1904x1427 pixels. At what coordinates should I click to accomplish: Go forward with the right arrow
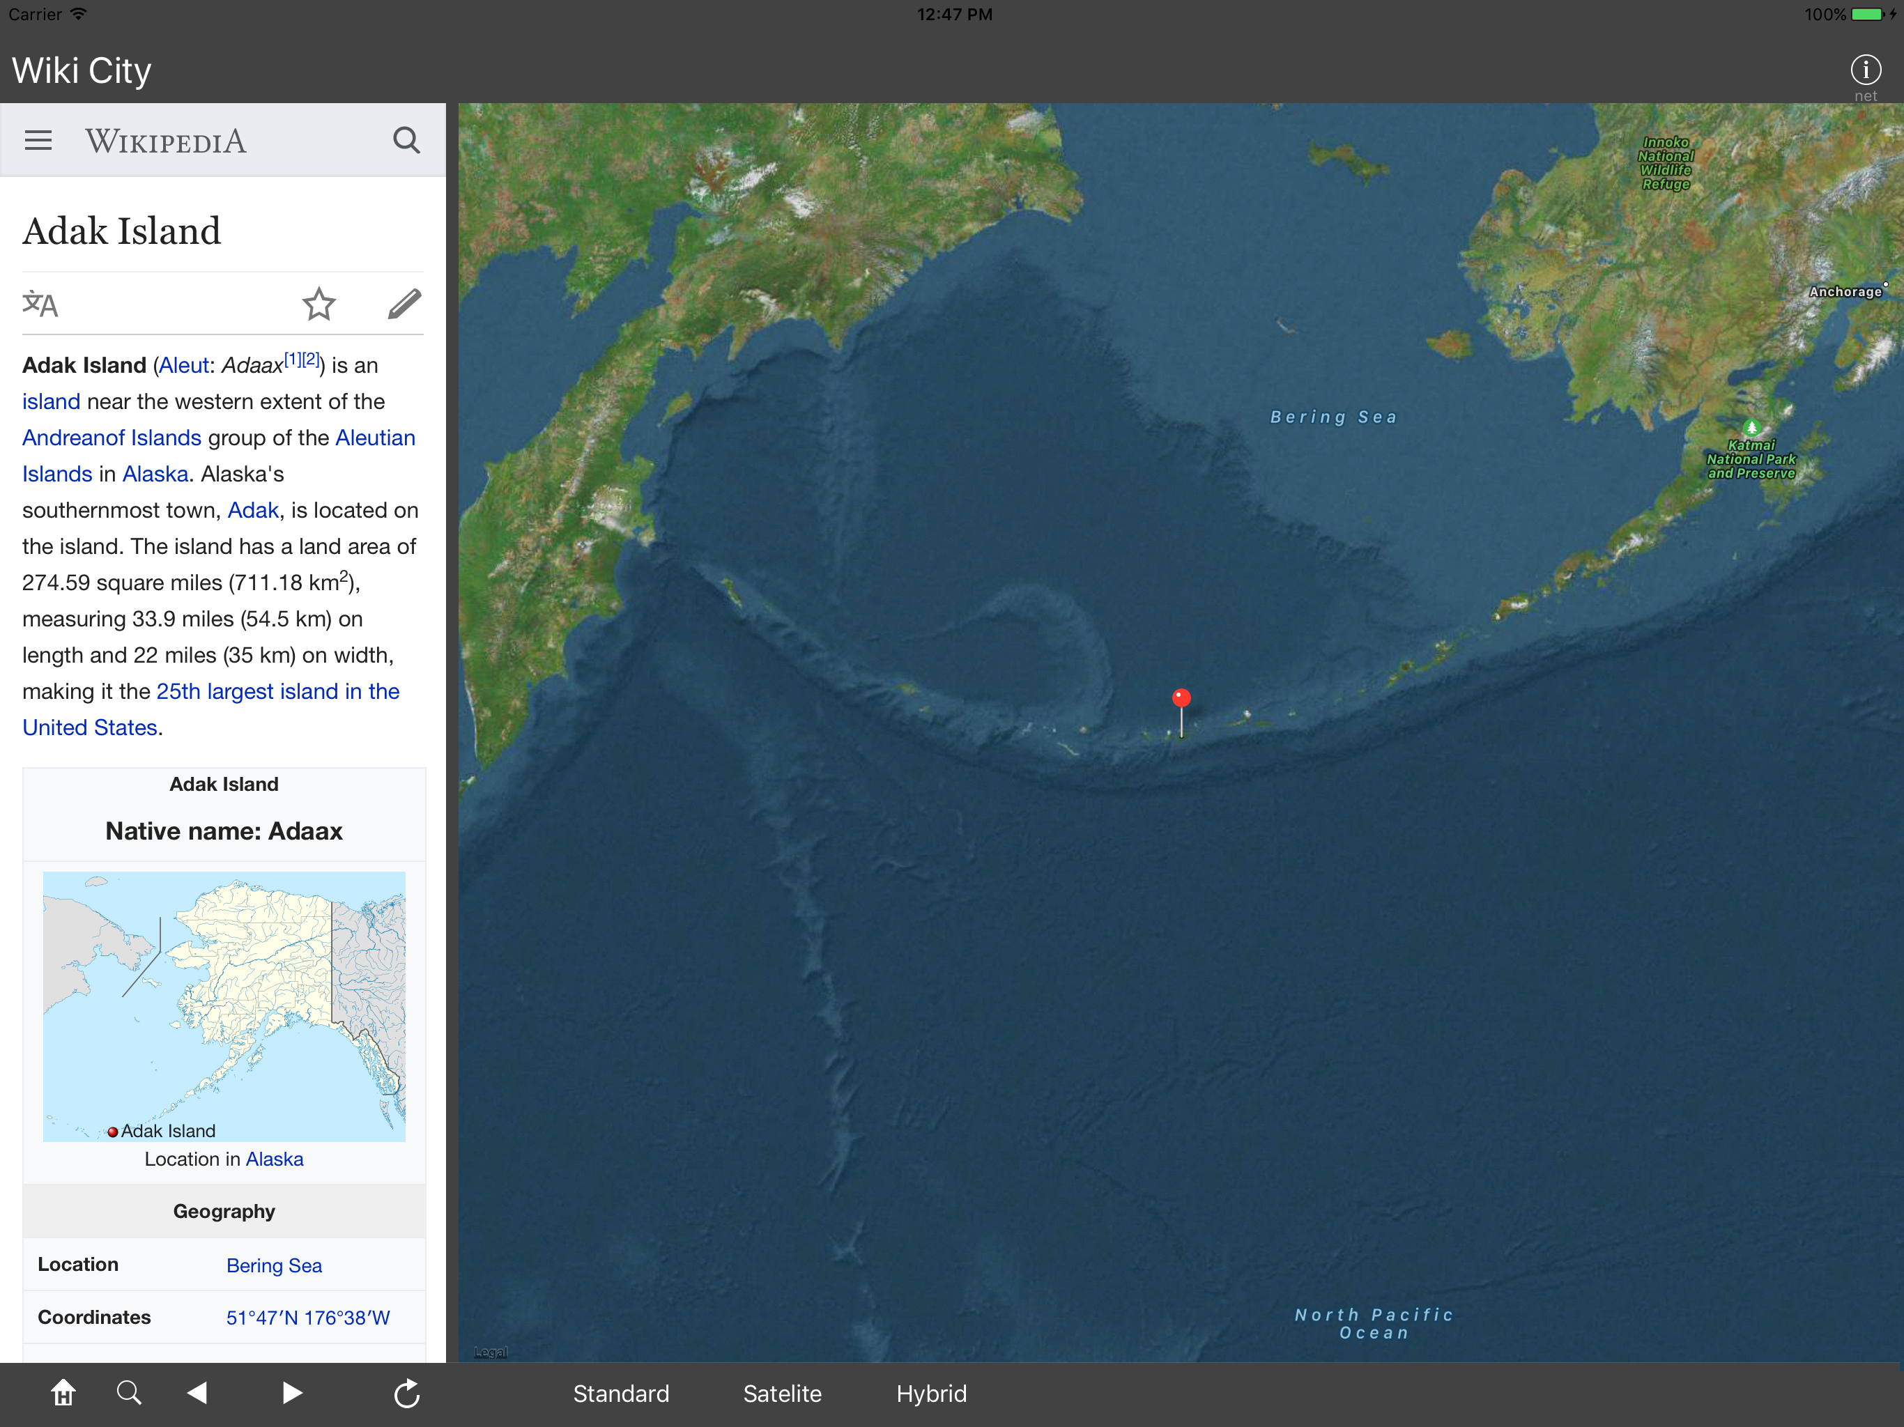click(292, 1393)
